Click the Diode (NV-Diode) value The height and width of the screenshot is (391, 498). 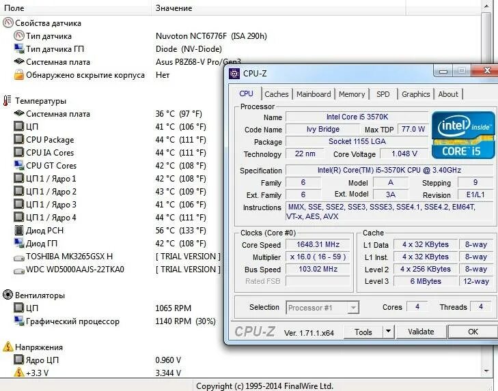[189, 49]
